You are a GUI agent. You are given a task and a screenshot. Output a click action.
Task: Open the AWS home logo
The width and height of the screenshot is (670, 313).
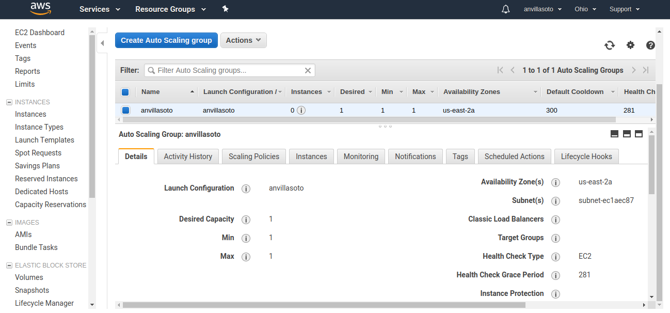coord(40,8)
